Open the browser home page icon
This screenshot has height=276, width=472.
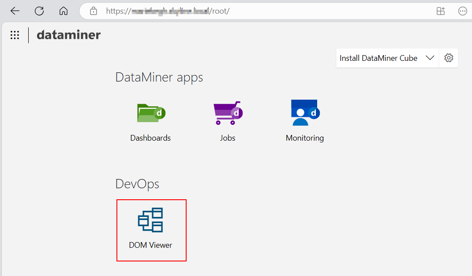click(x=63, y=11)
